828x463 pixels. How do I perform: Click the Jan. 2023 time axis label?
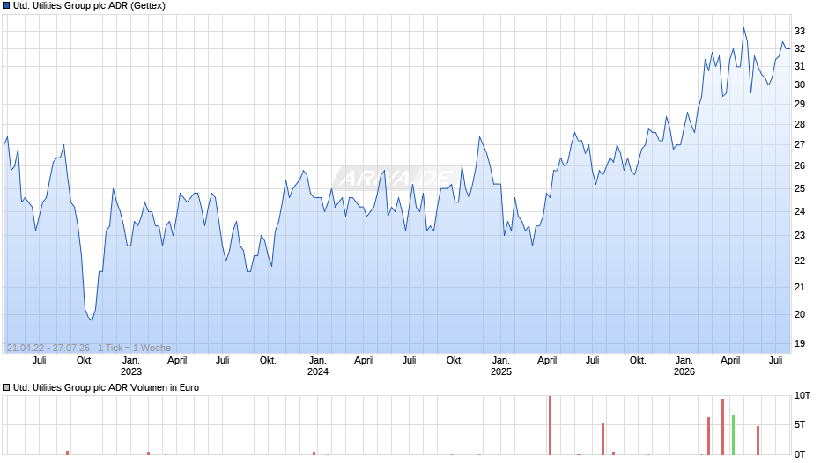tap(131, 366)
